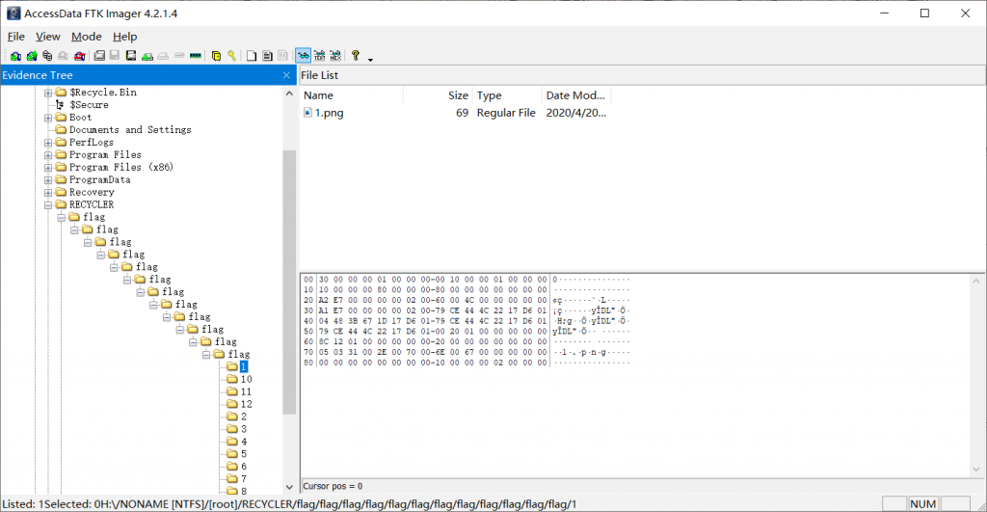This screenshot has width=987, height=512.
Task: Switch viewer to TEXT mode icon
Action: pyautogui.click(x=319, y=56)
